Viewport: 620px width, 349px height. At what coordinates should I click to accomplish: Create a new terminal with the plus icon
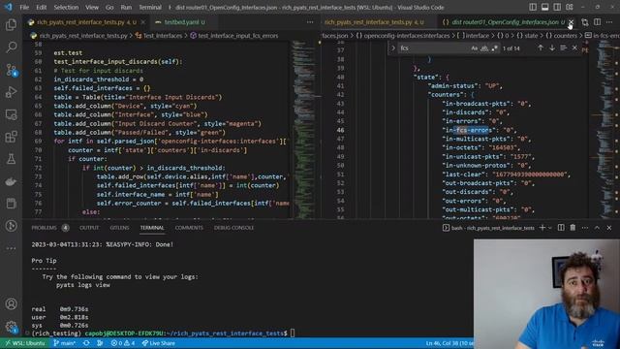point(542,228)
